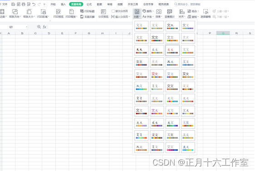Open the 纸张大小 paper size dropdown
The image size is (255, 171).
click(x=29, y=14)
